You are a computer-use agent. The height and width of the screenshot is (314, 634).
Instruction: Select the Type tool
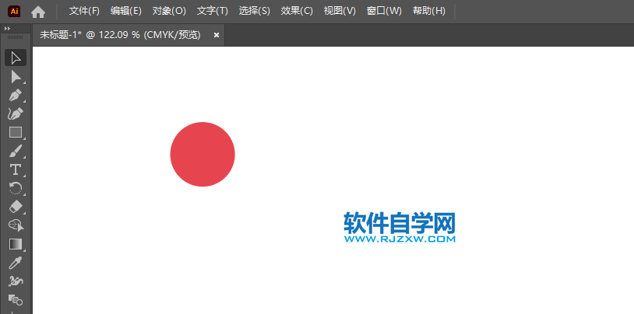(16, 170)
